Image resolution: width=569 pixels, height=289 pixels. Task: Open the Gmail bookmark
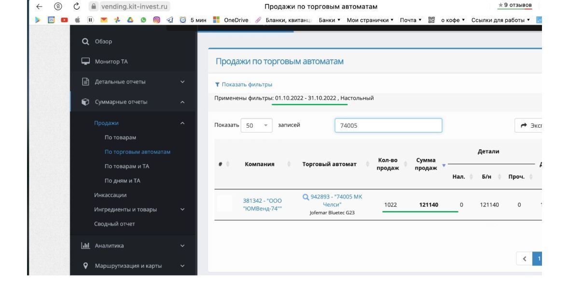click(x=104, y=20)
